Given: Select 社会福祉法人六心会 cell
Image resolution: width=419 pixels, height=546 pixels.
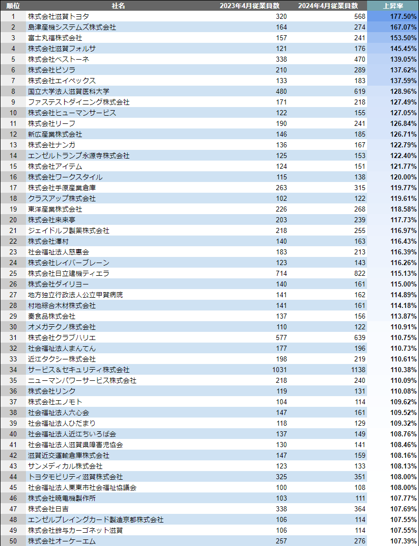Looking at the screenshot, I should (119, 412).
